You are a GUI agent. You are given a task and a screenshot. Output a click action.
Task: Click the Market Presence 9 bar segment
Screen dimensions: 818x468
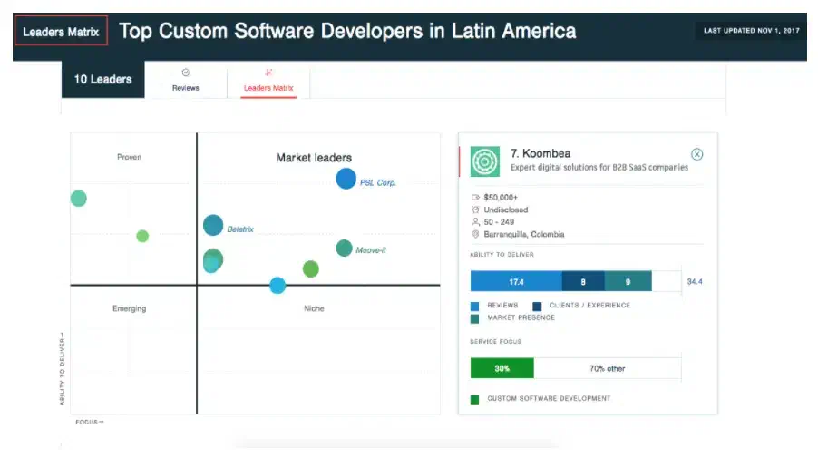coord(628,281)
